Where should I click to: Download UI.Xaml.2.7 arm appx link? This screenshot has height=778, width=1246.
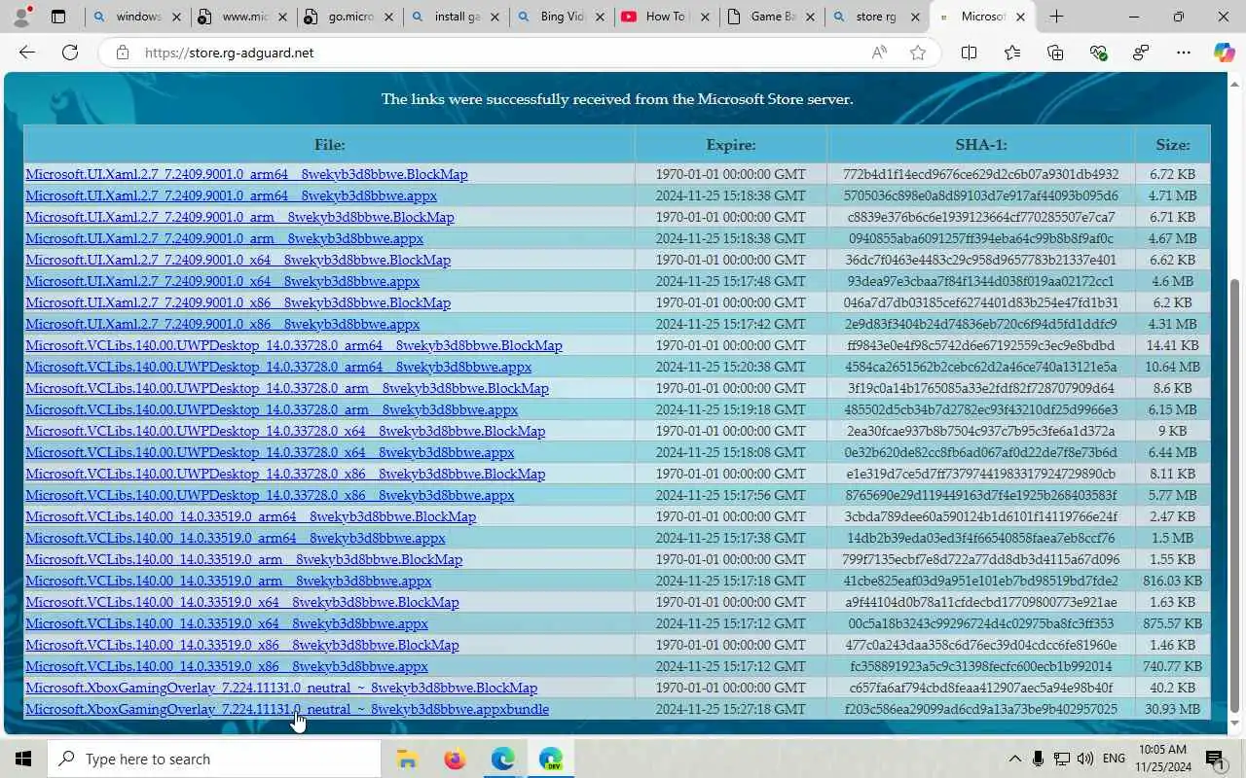[x=224, y=238]
